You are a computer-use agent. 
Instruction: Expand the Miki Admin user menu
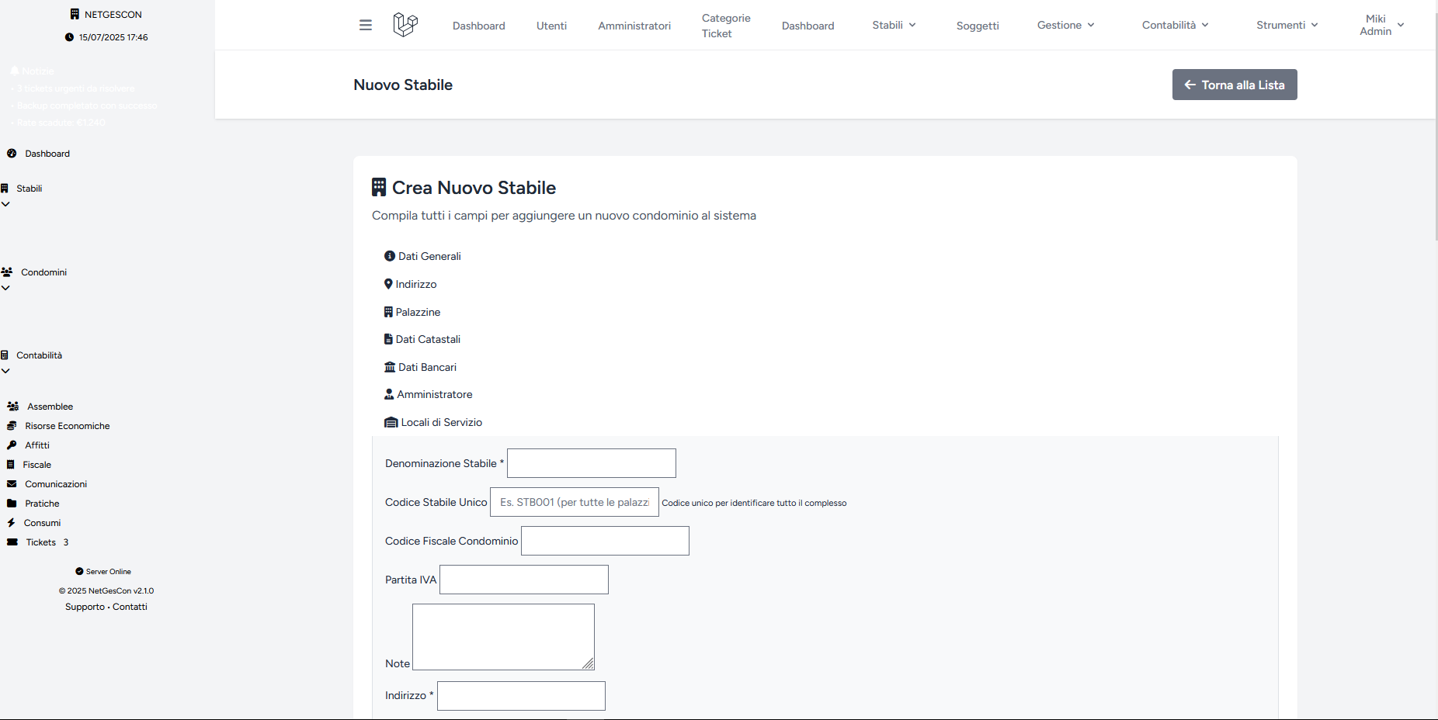pyautogui.click(x=1382, y=25)
